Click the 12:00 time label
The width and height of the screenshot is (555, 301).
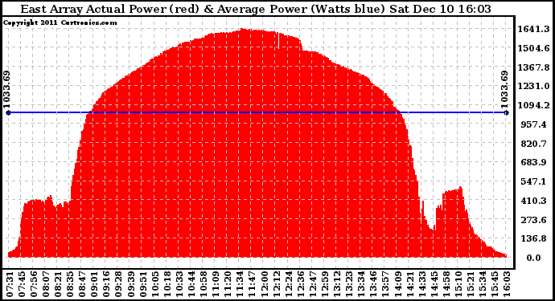tap(265, 284)
